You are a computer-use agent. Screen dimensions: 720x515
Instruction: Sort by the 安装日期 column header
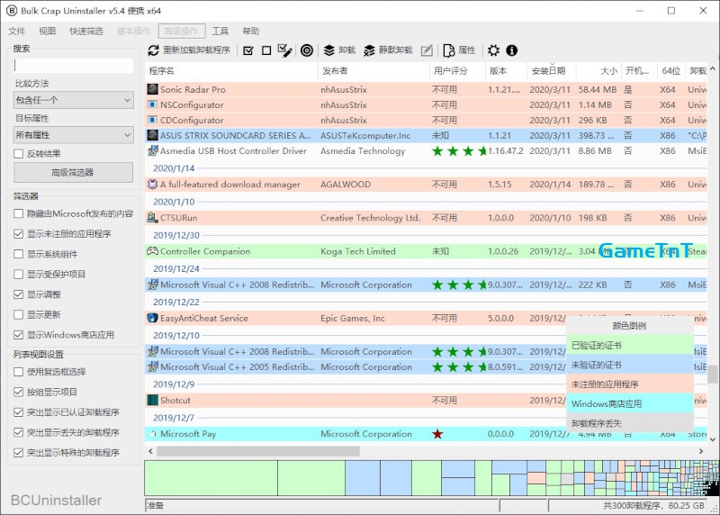coord(551,71)
